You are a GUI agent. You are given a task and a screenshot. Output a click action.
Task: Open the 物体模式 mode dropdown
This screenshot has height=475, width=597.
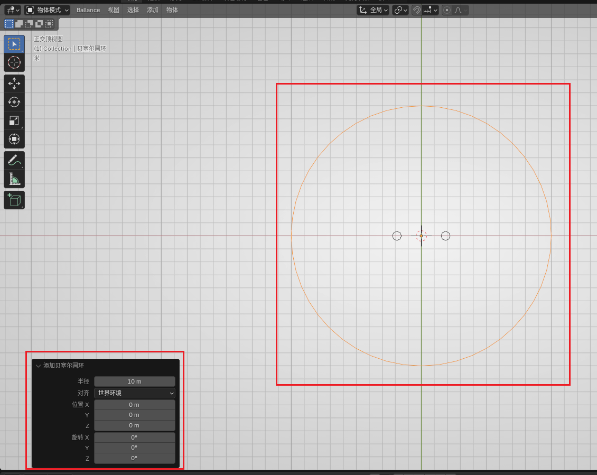point(47,10)
